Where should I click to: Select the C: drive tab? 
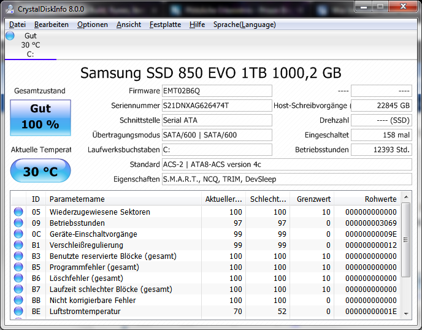pos(31,45)
